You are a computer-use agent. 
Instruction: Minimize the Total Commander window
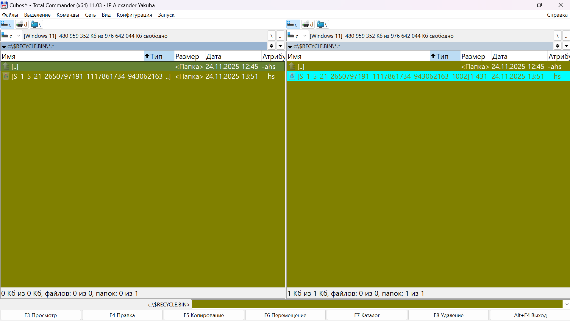[519, 5]
